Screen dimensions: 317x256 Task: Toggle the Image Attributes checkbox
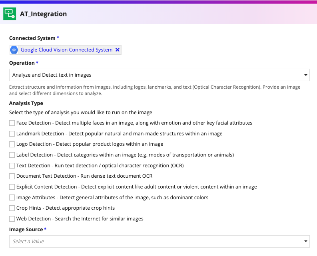tap(12, 198)
